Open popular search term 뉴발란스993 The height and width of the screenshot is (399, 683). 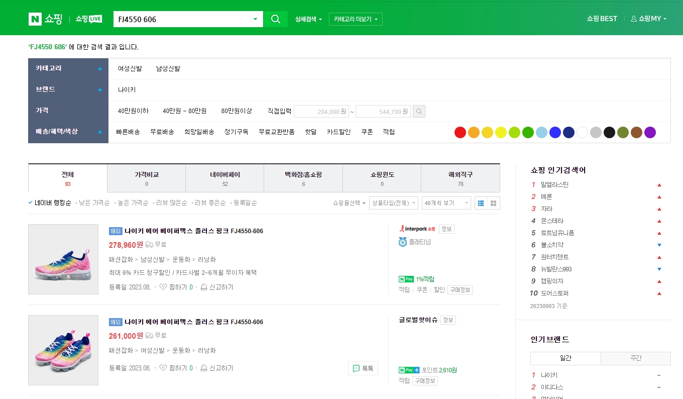click(556, 269)
